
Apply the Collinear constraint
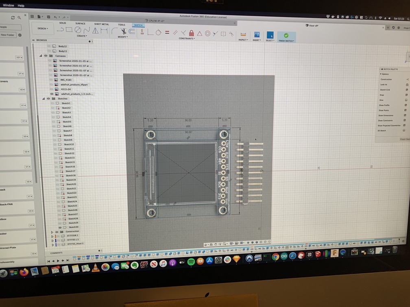click(216, 34)
